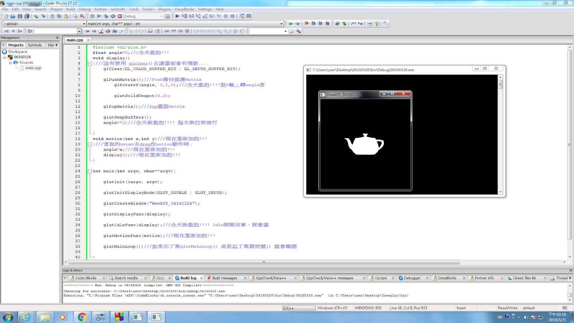This screenshot has height=323, width=574.
Task: Paste from clipboard using toolbar
Action: pos(66,16)
